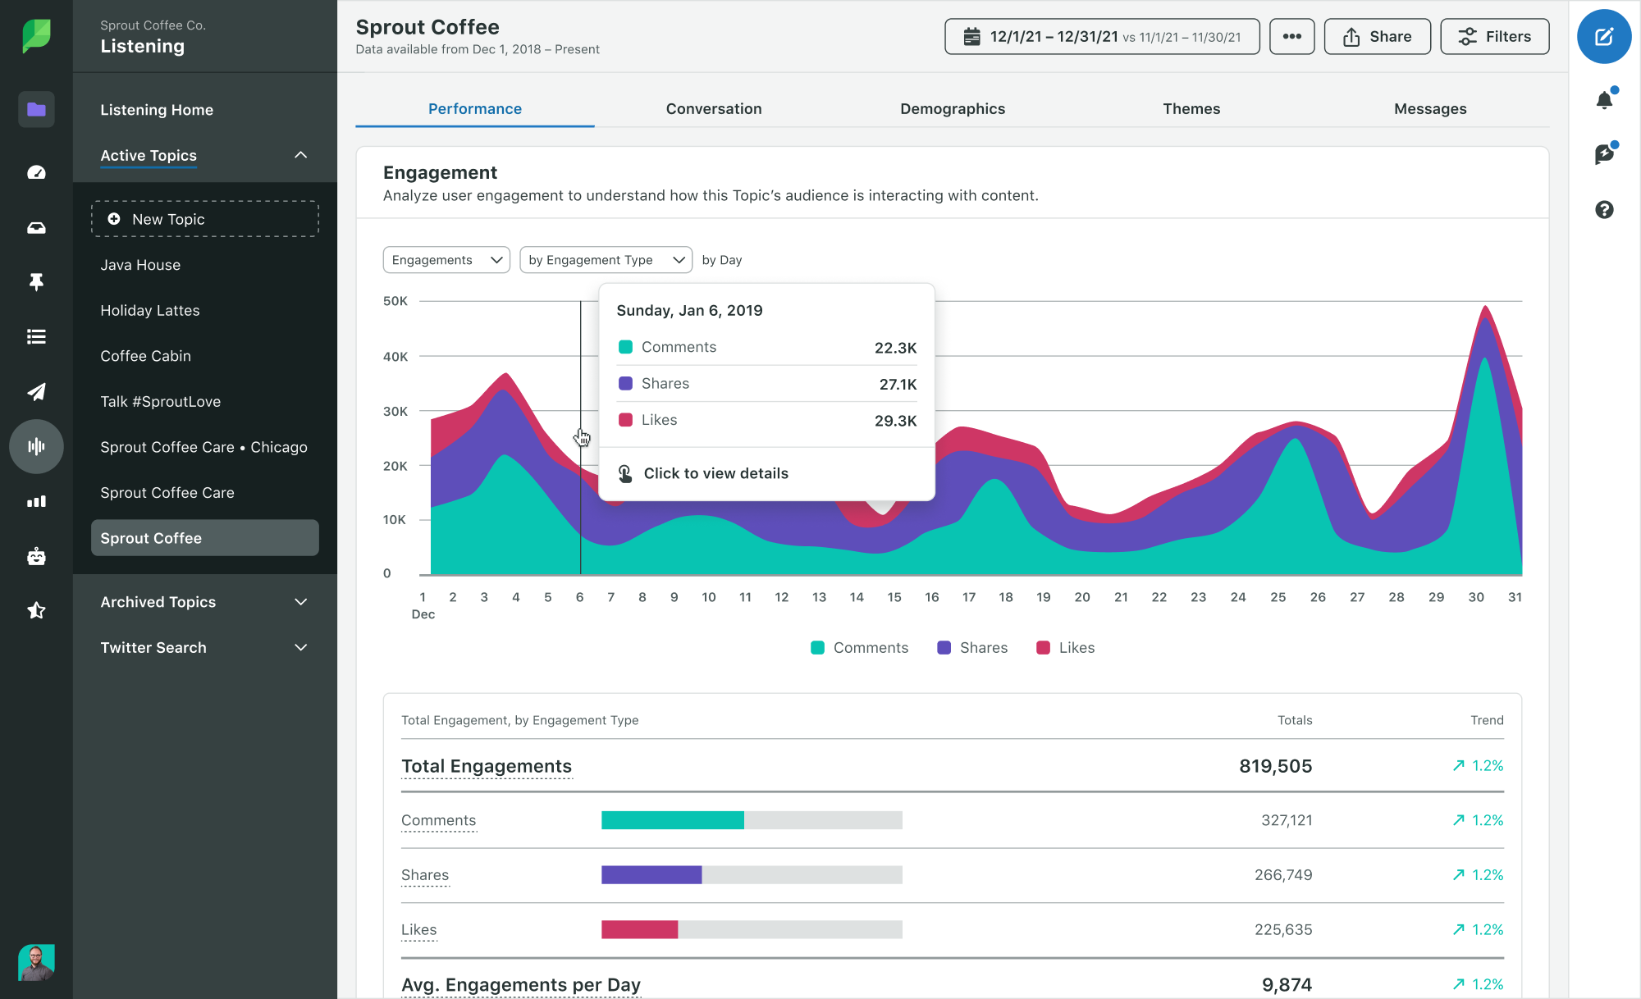Open the Engagements dropdown filter

[446, 259]
